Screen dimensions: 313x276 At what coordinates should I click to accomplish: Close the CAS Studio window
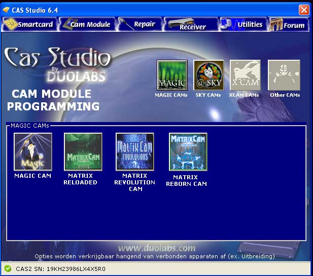[304, 10]
